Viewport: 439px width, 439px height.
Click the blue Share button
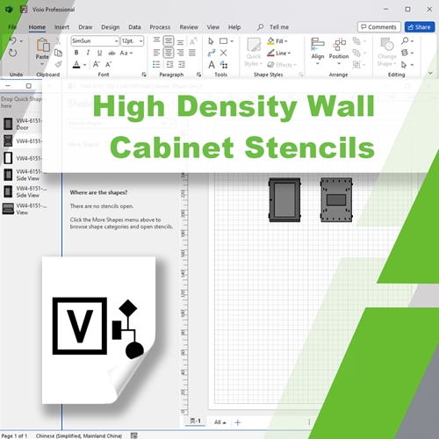tap(420, 27)
